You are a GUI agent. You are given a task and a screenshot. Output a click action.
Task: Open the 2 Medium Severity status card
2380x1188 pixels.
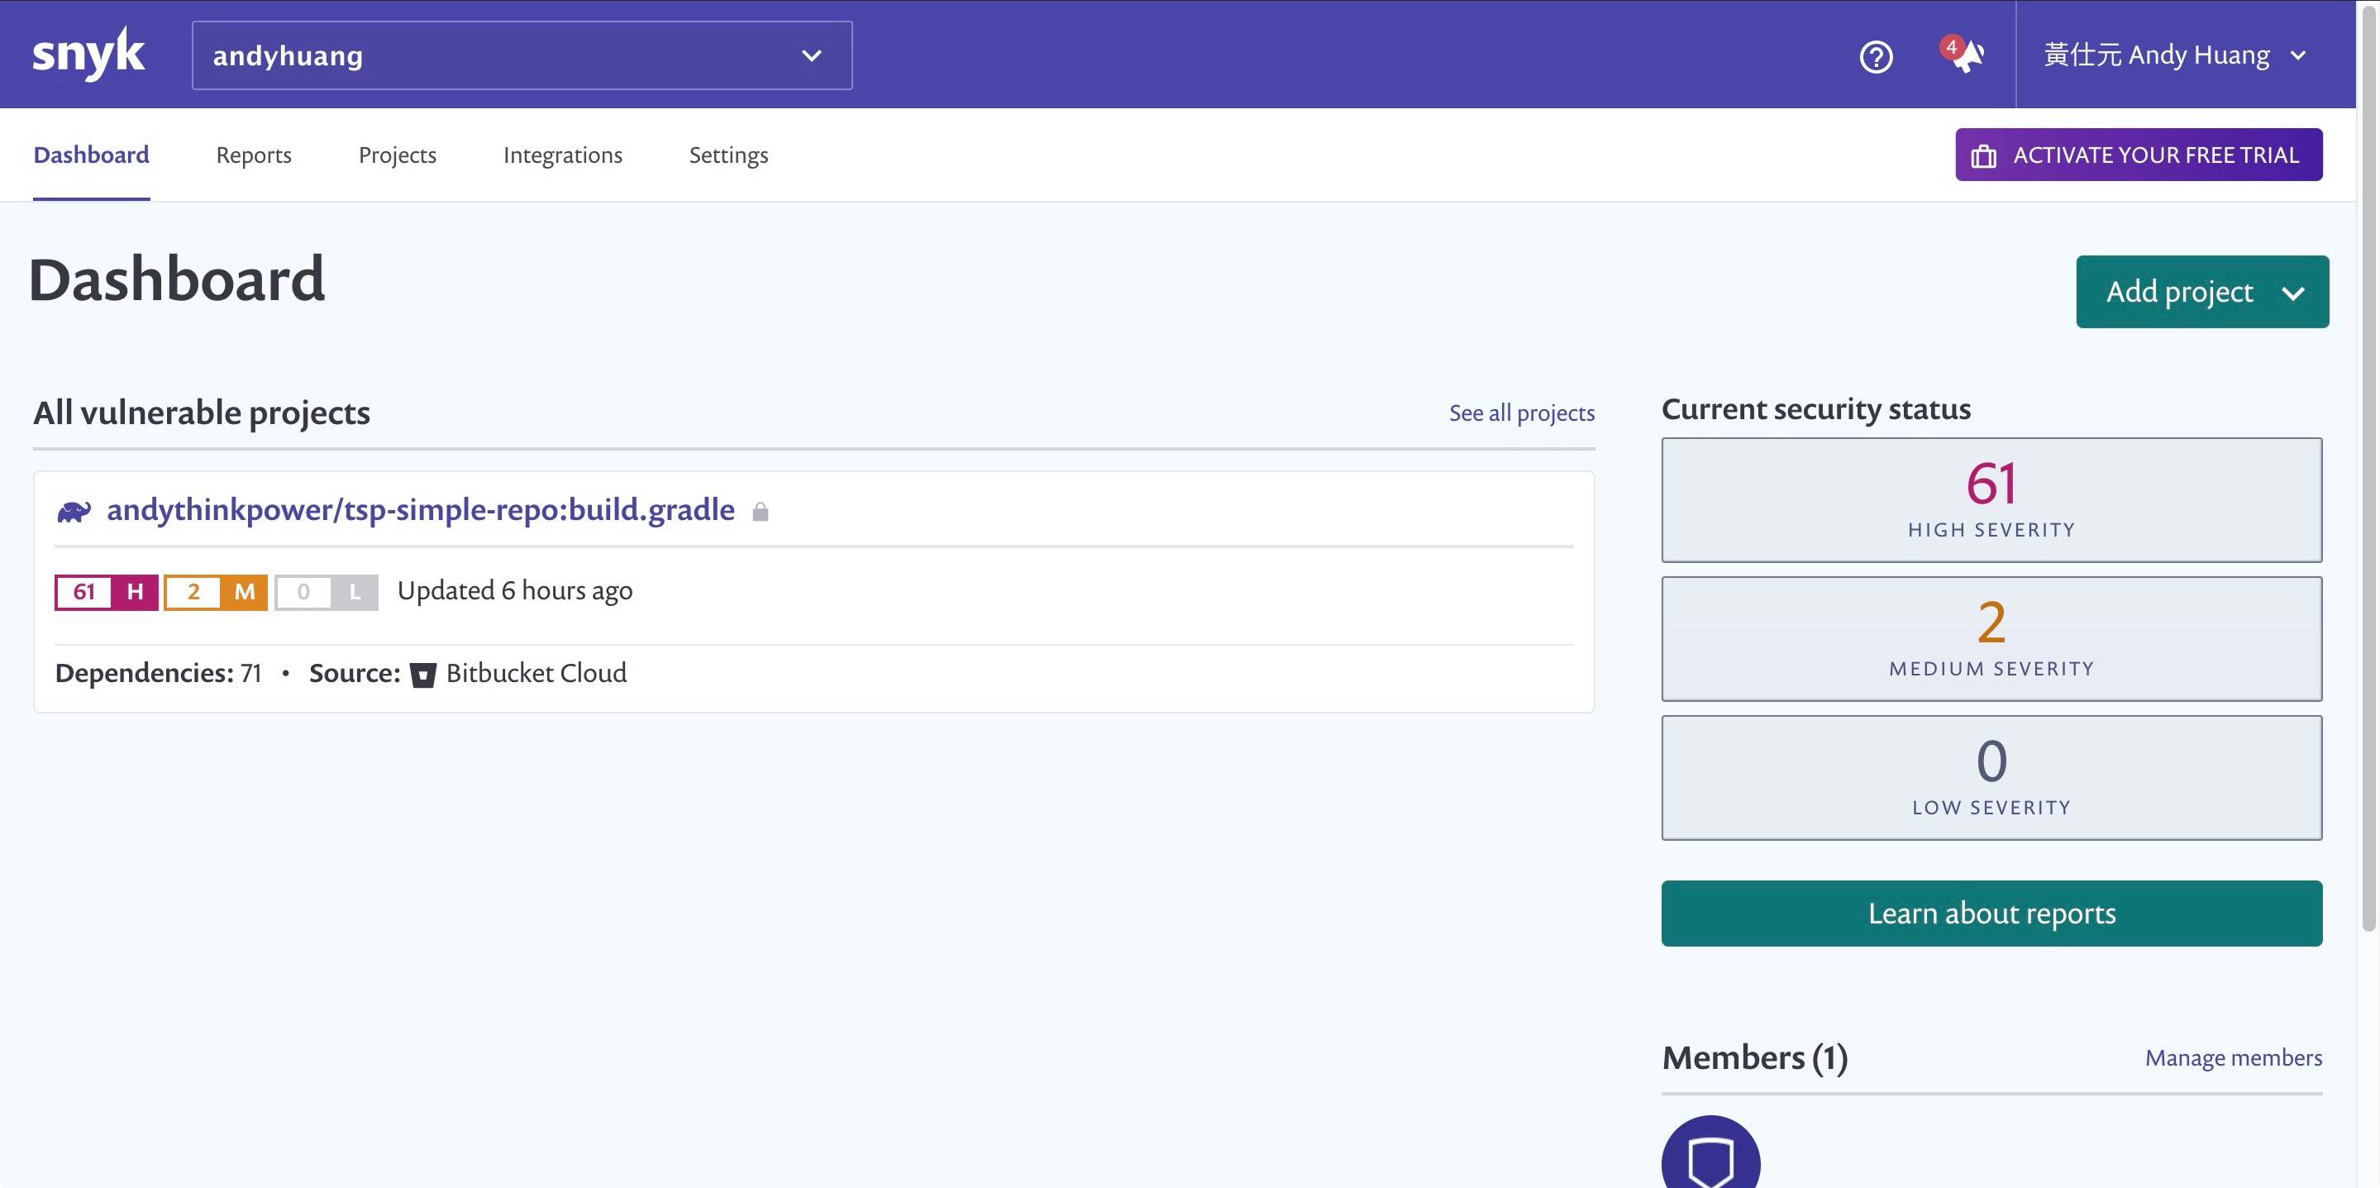tap(1991, 638)
